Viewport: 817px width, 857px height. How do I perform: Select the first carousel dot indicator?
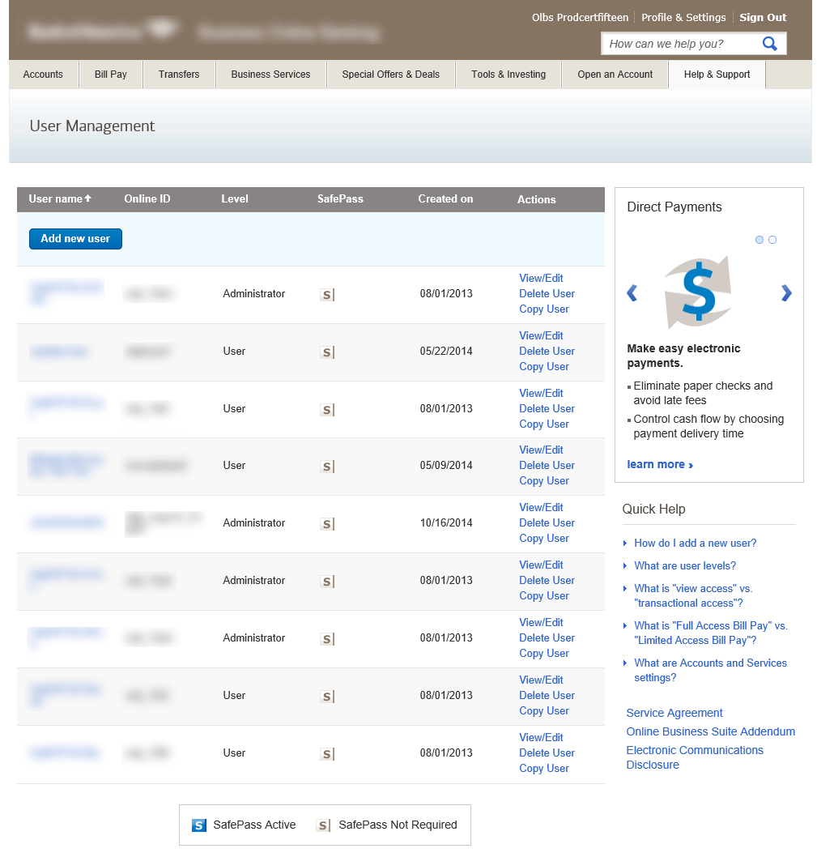(759, 240)
